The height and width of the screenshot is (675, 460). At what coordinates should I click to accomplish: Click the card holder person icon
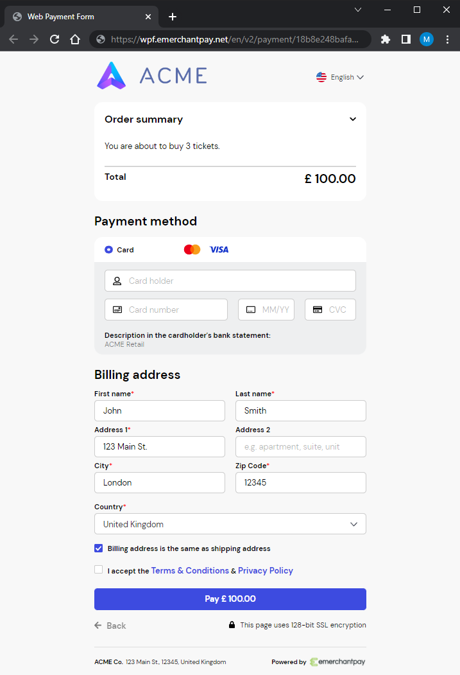[x=117, y=281]
